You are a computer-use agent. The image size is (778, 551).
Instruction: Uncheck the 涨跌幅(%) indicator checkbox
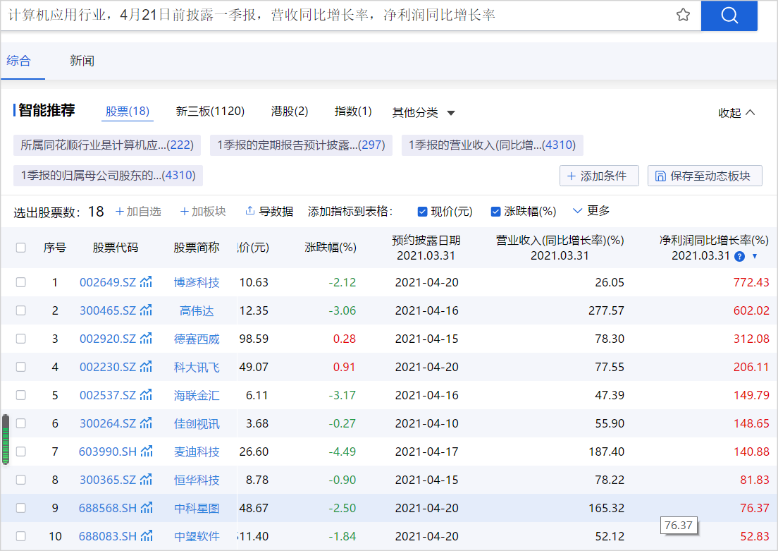click(x=495, y=212)
